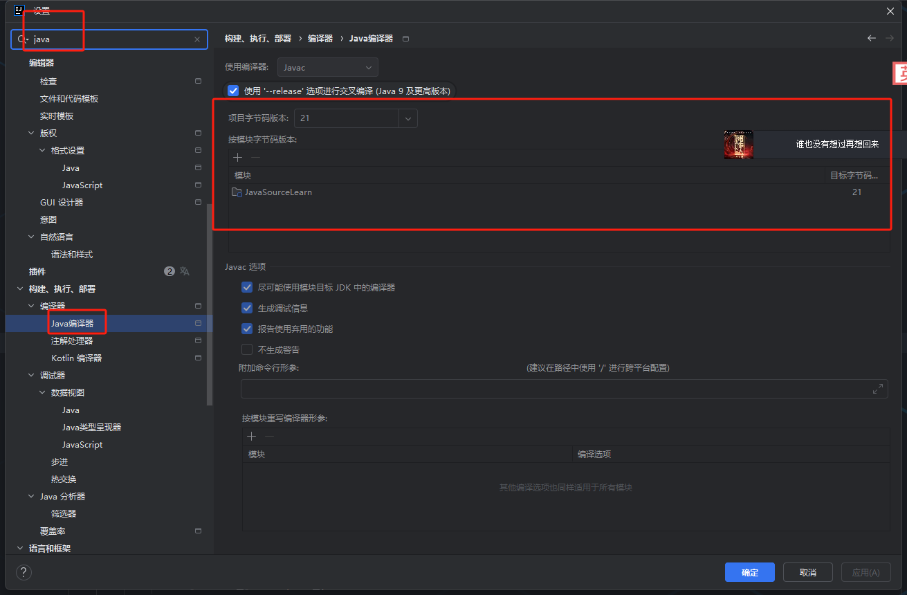Click the project-level icon on the 检查 row
The height and width of the screenshot is (595, 907).
(199, 81)
